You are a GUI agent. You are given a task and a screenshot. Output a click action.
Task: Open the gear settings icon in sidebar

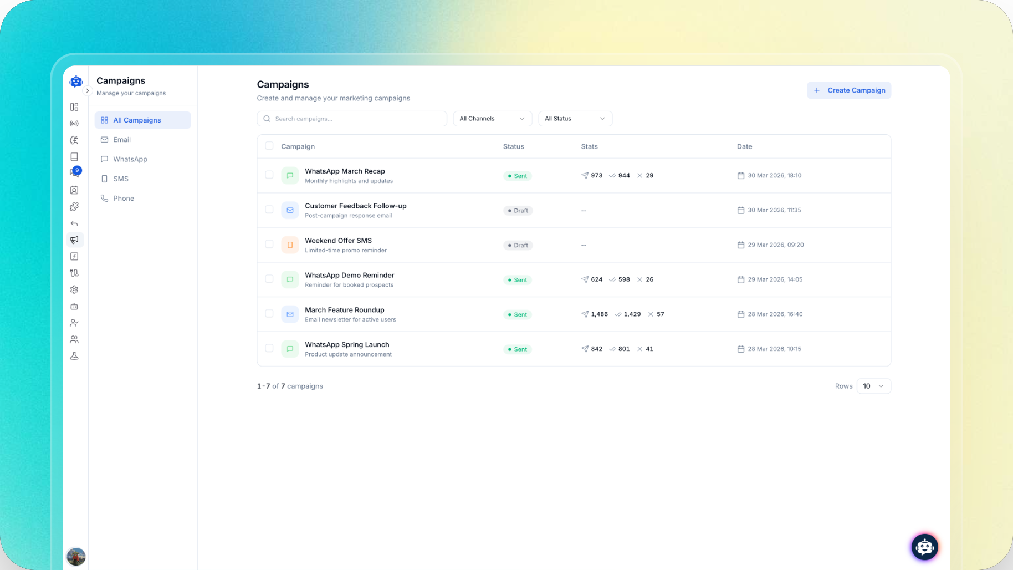pyautogui.click(x=74, y=289)
